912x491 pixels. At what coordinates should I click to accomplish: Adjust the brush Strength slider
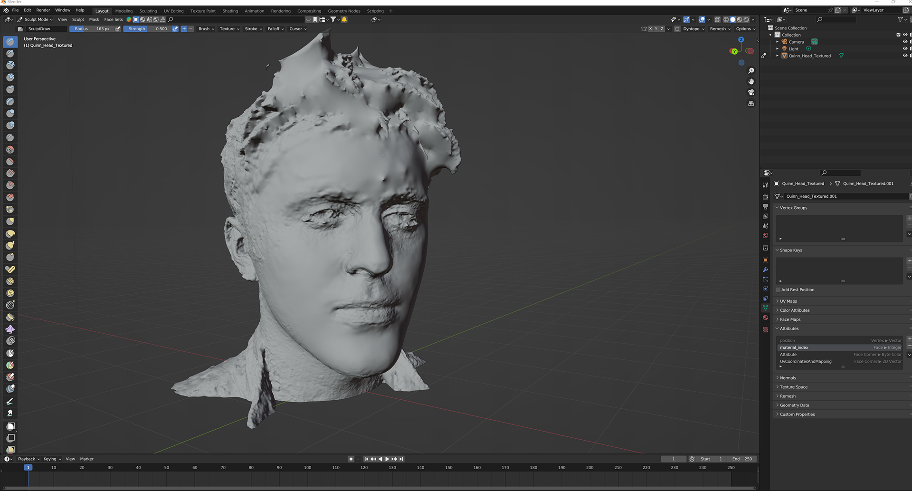tap(147, 29)
